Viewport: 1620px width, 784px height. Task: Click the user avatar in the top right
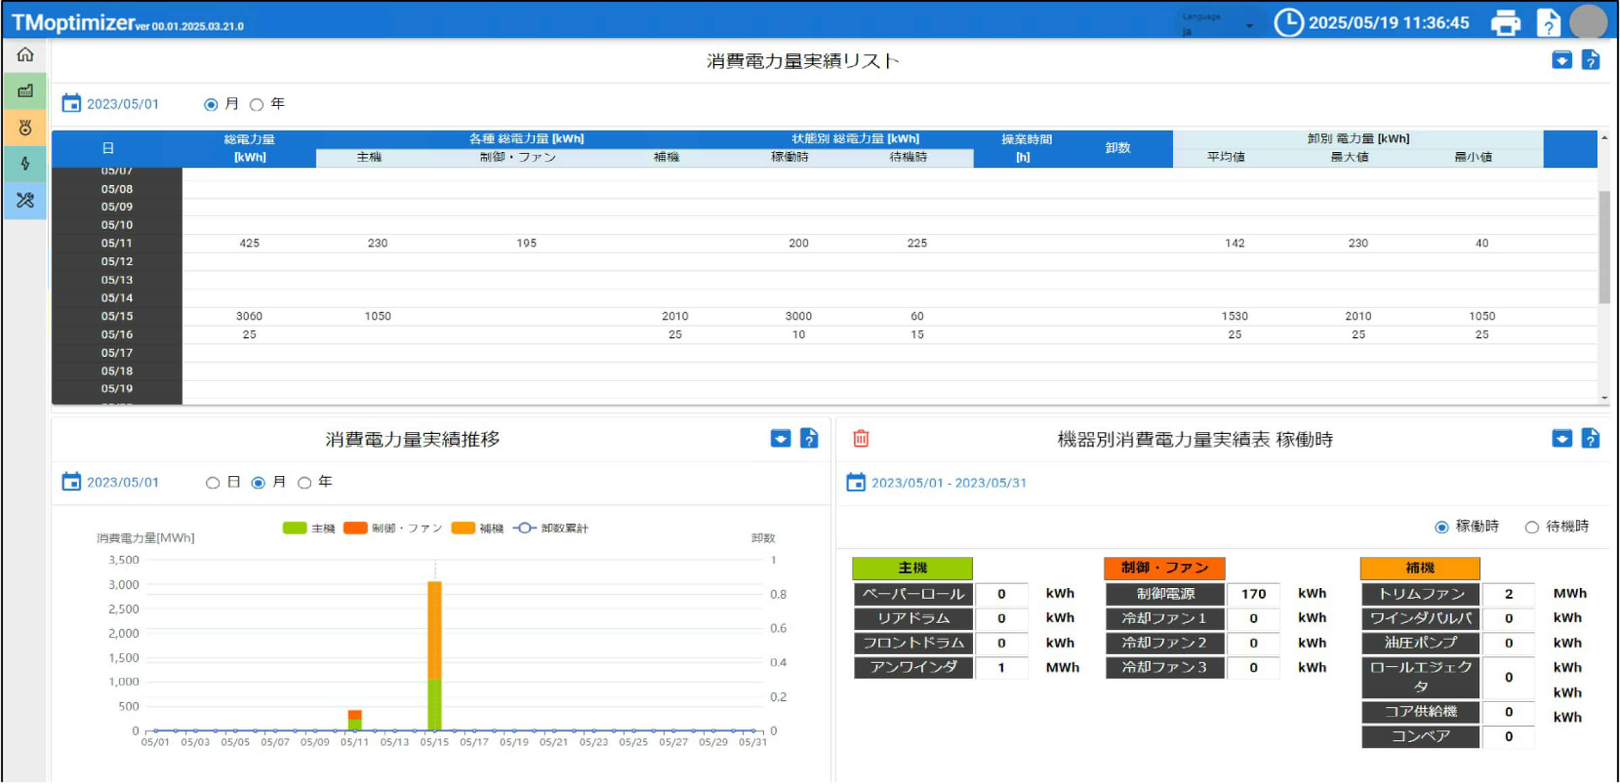(x=1590, y=22)
